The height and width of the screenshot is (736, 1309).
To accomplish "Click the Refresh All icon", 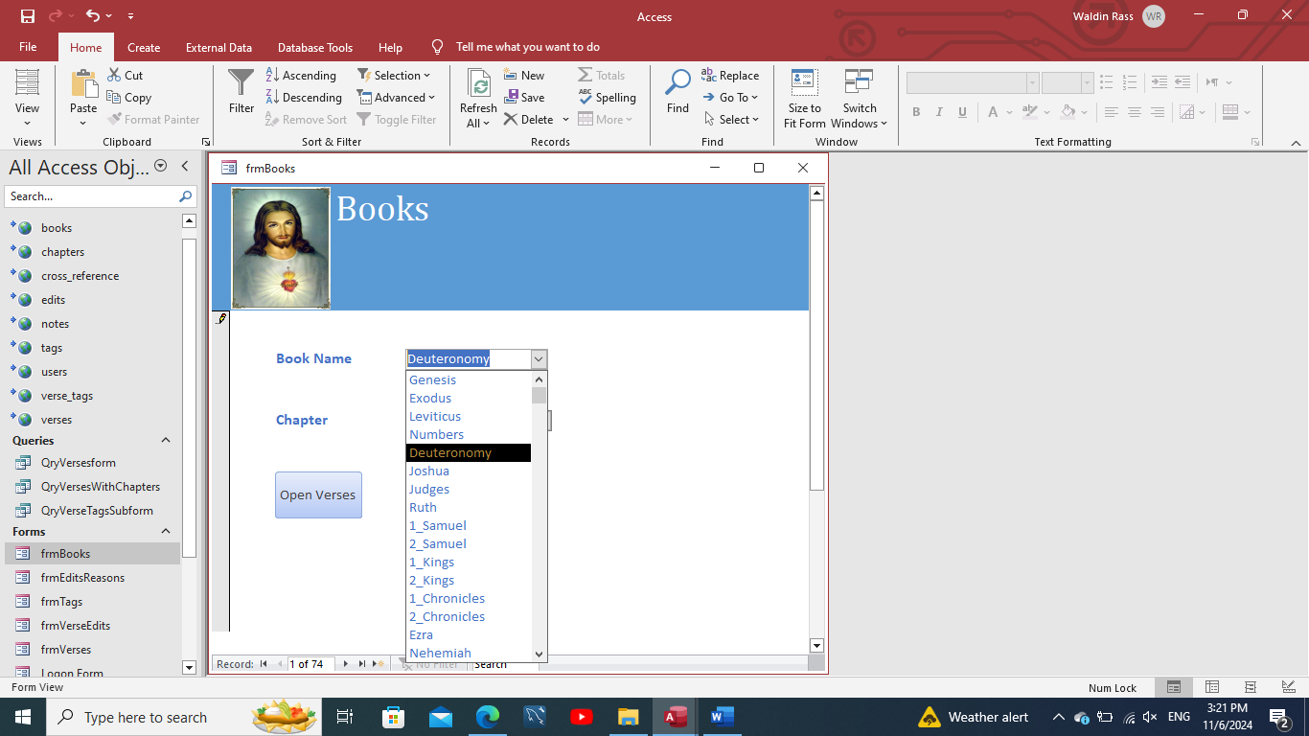I will tap(477, 84).
